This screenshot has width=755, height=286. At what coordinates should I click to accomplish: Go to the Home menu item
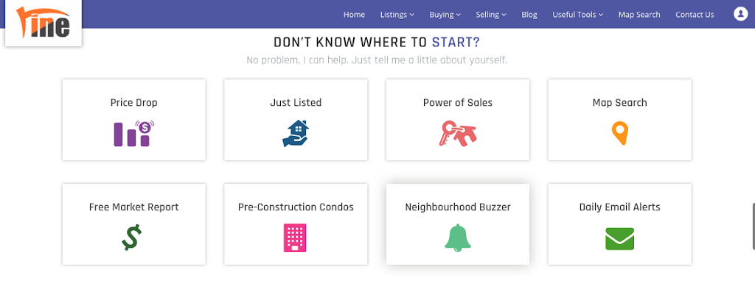click(354, 15)
